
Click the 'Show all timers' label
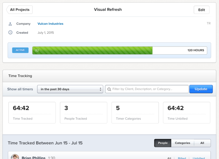(x=20, y=89)
